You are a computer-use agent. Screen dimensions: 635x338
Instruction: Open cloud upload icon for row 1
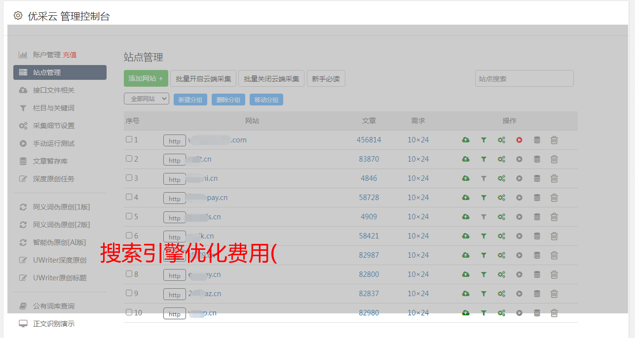click(x=465, y=140)
